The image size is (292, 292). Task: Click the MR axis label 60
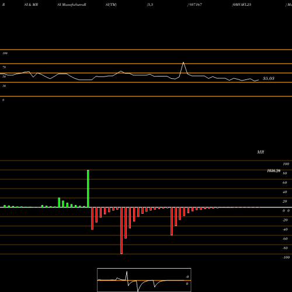tap(285, 183)
